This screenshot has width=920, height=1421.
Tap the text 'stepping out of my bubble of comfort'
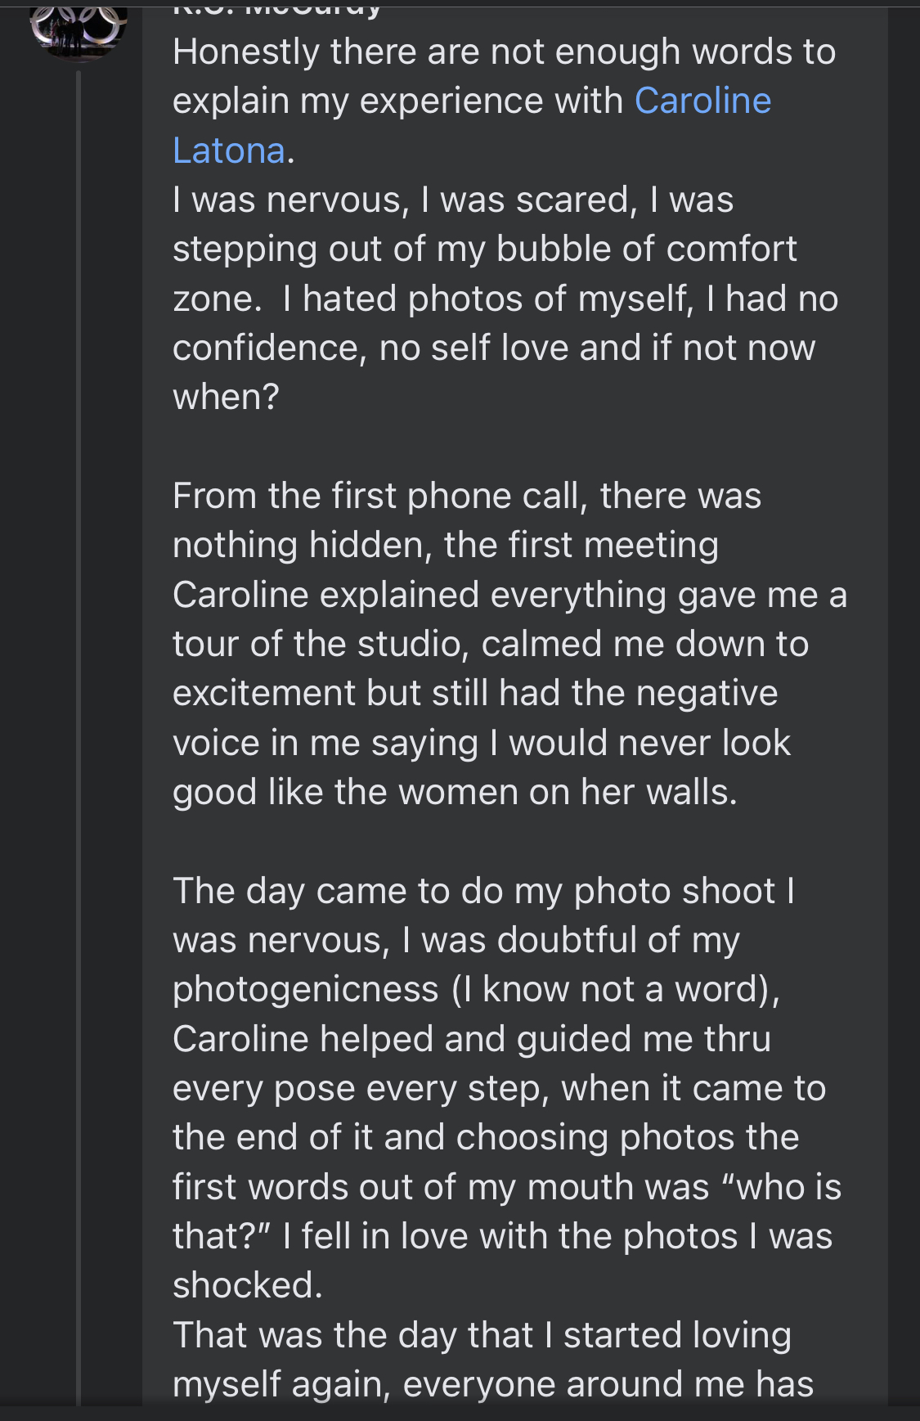(484, 249)
